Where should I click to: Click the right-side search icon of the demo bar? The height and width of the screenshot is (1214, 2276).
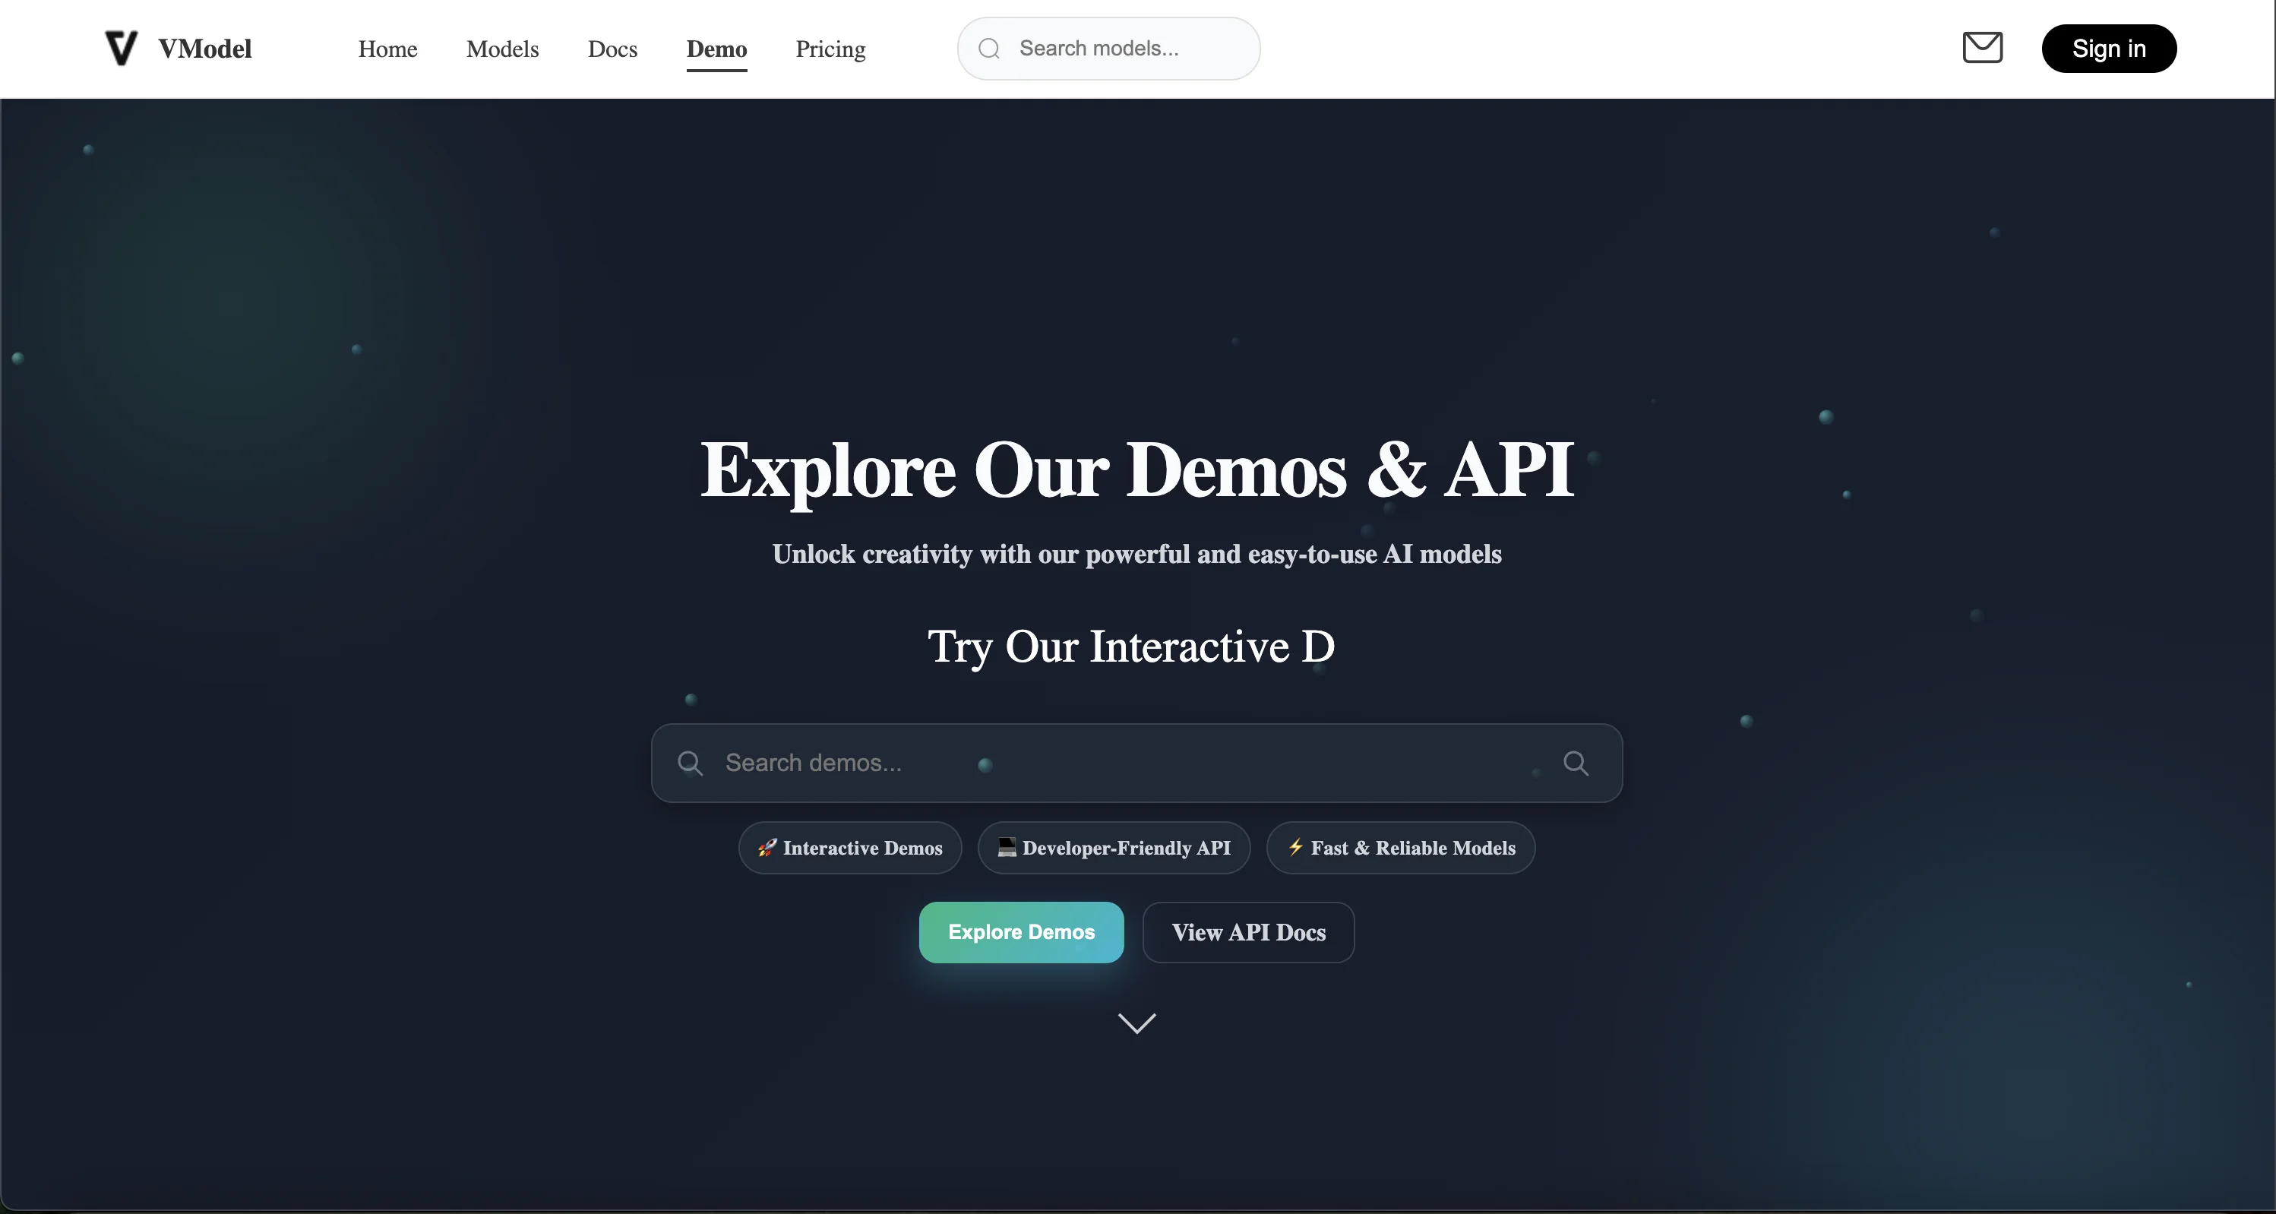click(x=1577, y=763)
